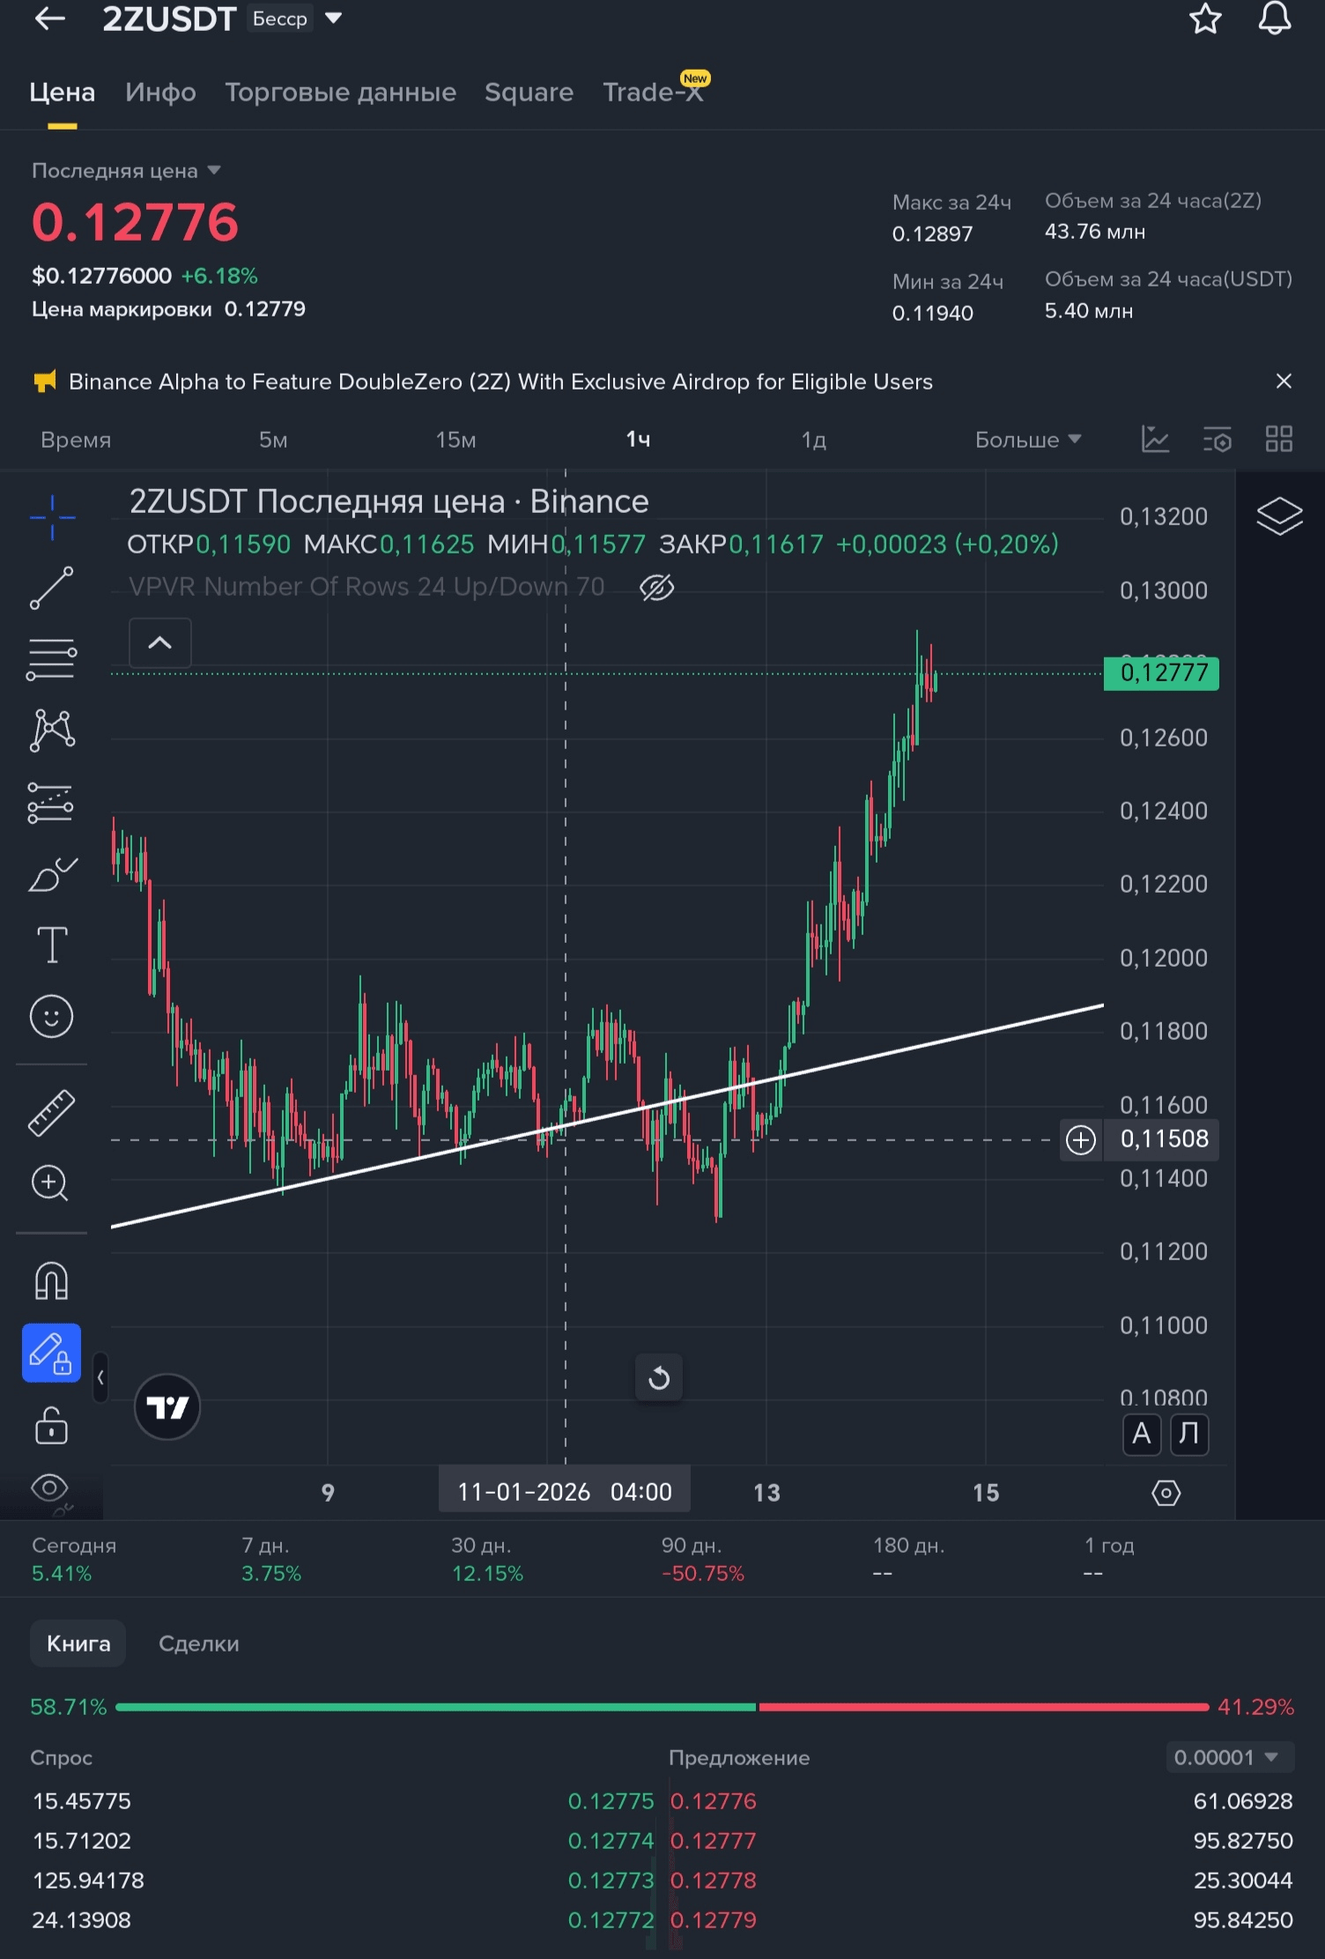Select the 5м timeframe
This screenshot has width=1325, height=1959.
[x=273, y=439]
